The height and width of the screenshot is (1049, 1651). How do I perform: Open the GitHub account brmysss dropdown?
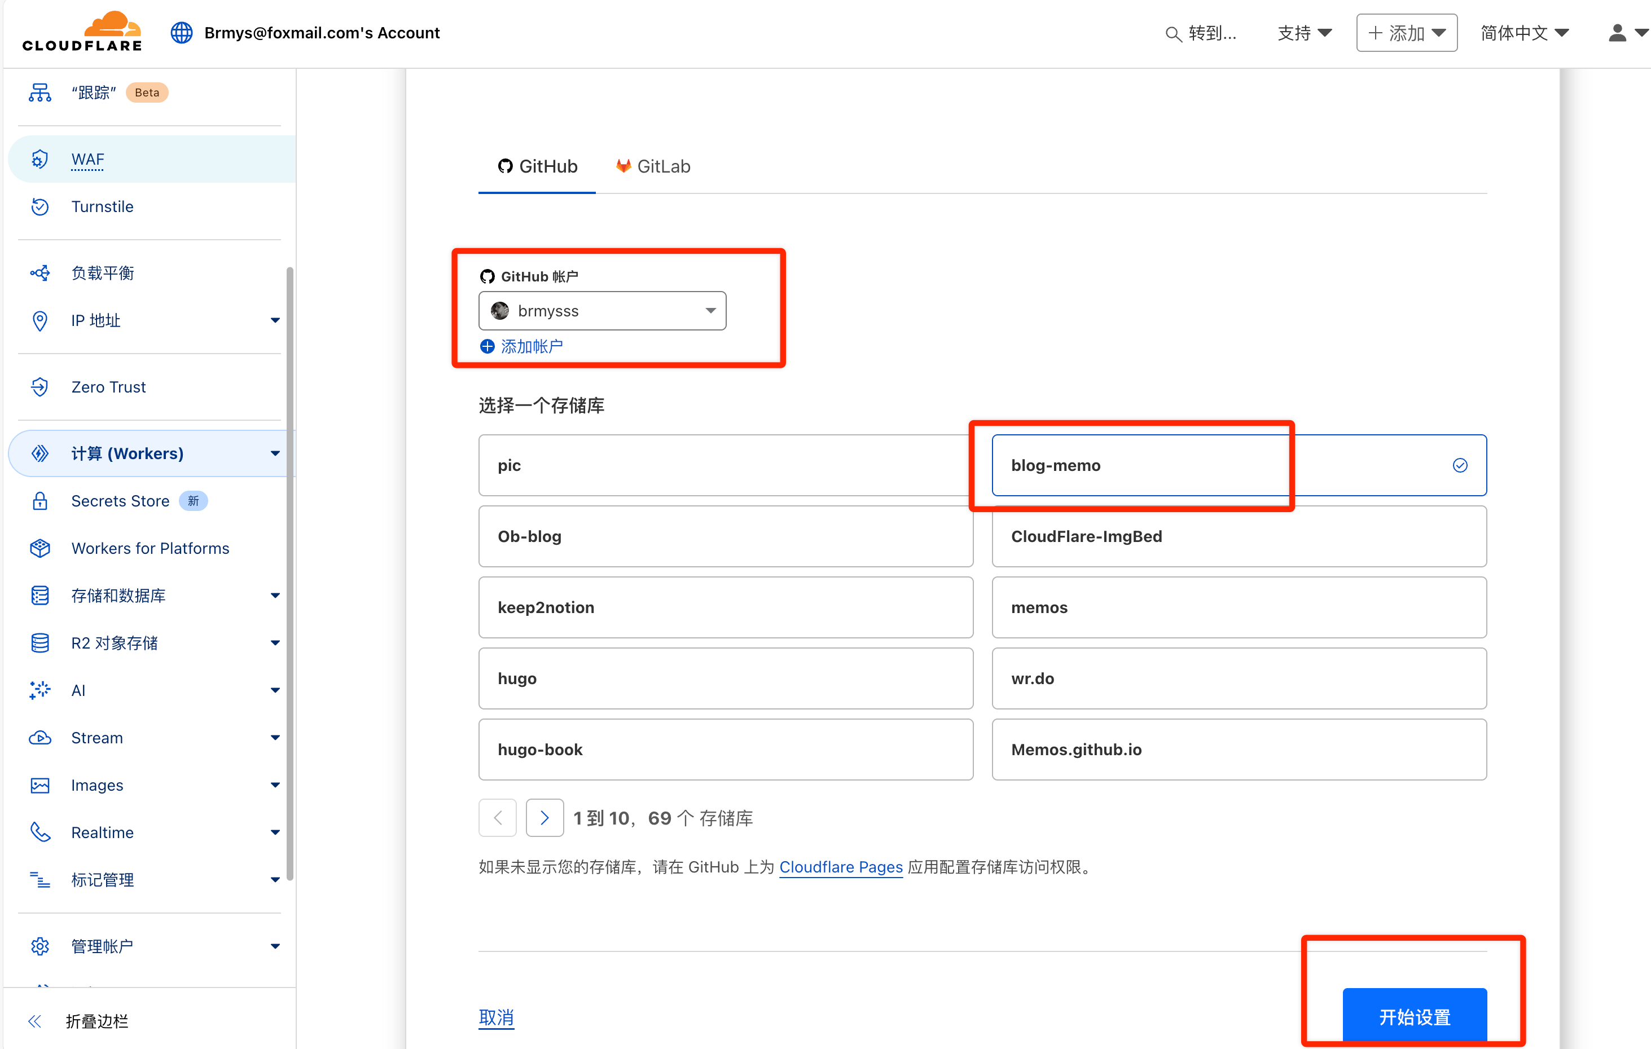click(602, 310)
